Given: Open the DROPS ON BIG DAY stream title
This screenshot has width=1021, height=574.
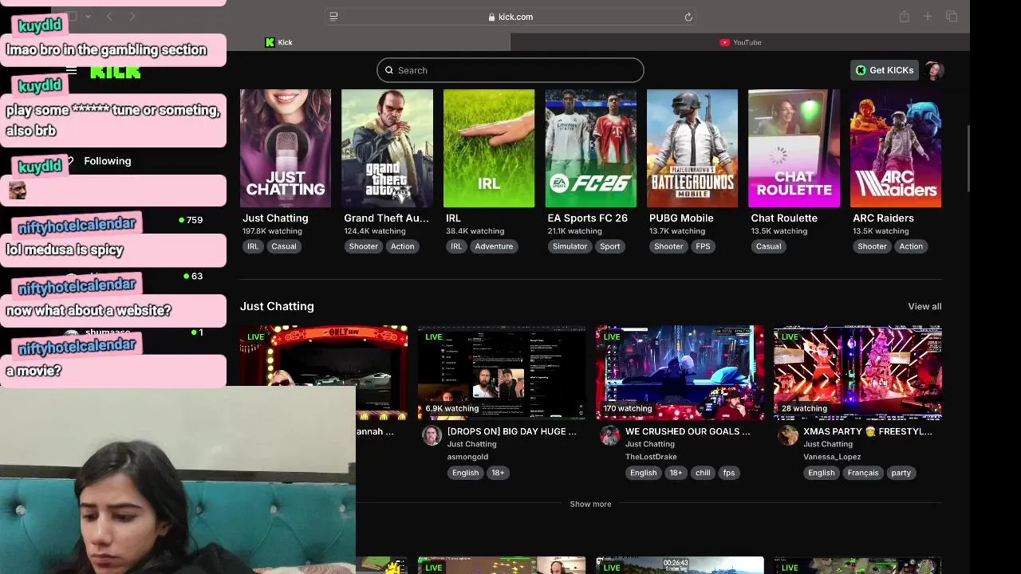Looking at the screenshot, I should click(x=511, y=431).
